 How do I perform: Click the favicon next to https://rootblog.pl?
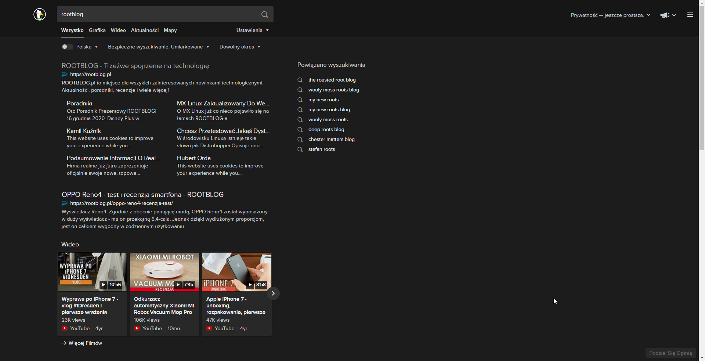[x=65, y=75]
